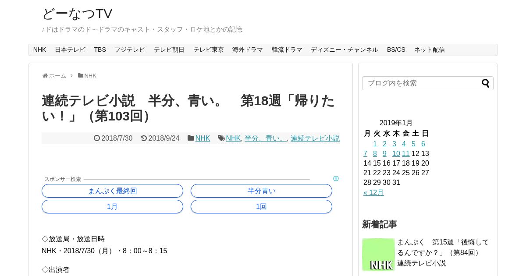Open the NHK category link in post meta
This screenshot has width=526, height=276.
(x=203, y=138)
